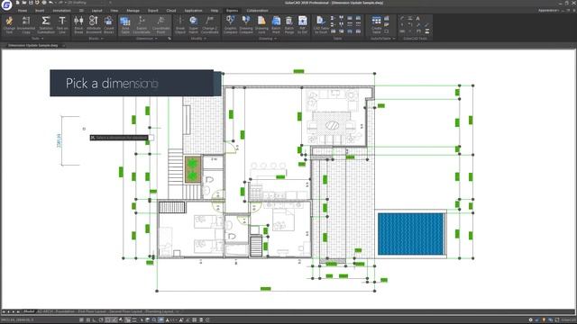Open the Manage ribbon tab
The height and width of the screenshot is (324, 577).
pos(133,11)
